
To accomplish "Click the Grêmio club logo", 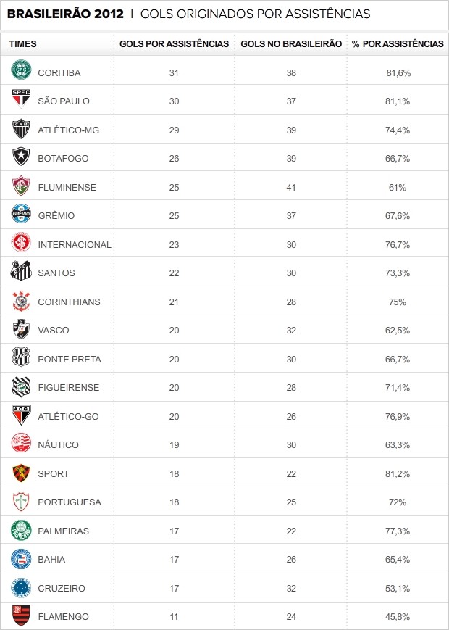I will point(21,215).
